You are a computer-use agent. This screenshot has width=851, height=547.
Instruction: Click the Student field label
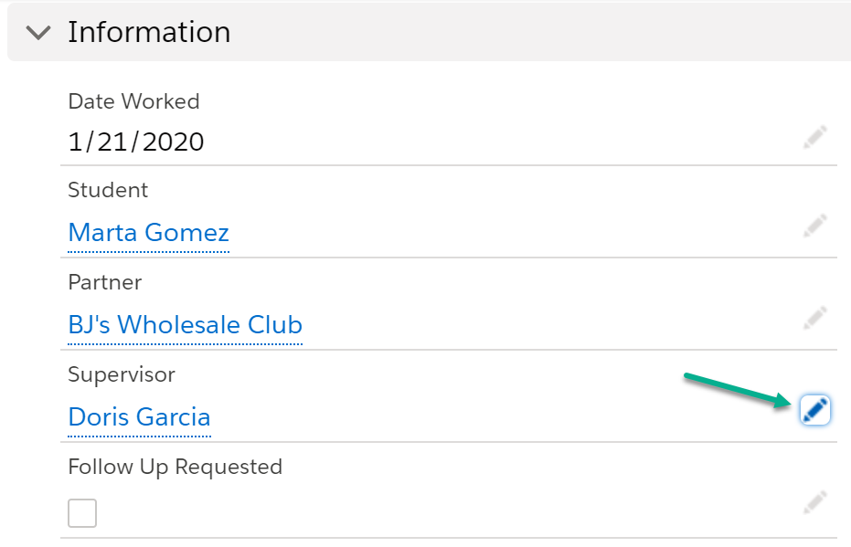[x=108, y=190]
